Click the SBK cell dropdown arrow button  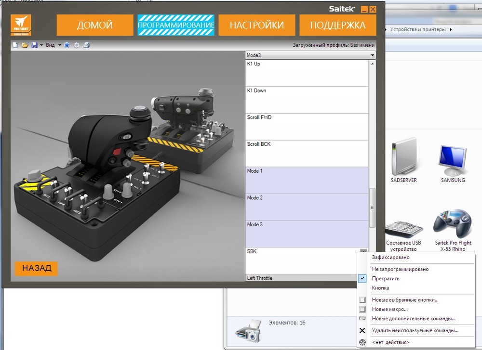tap(363, 251)
